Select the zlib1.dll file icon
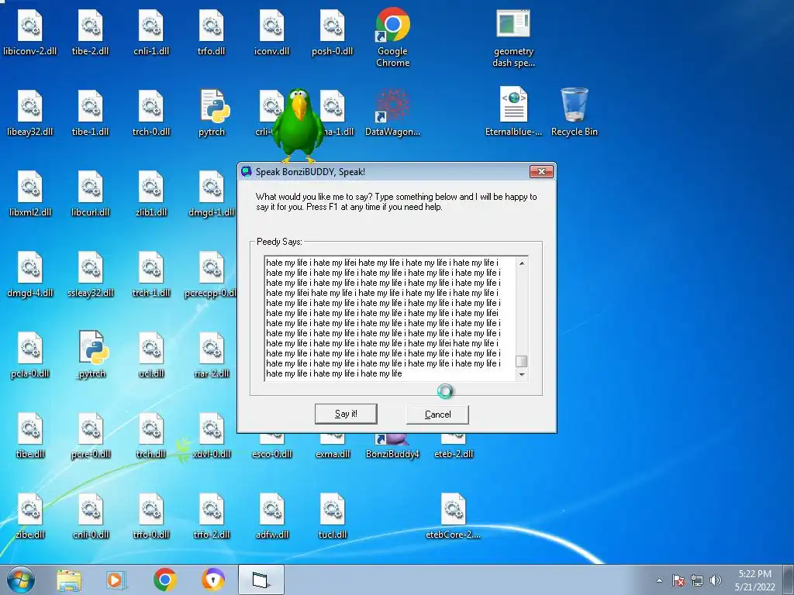This screenshot has height=595, width=794. pyautogui.click(x=151, y=193)
